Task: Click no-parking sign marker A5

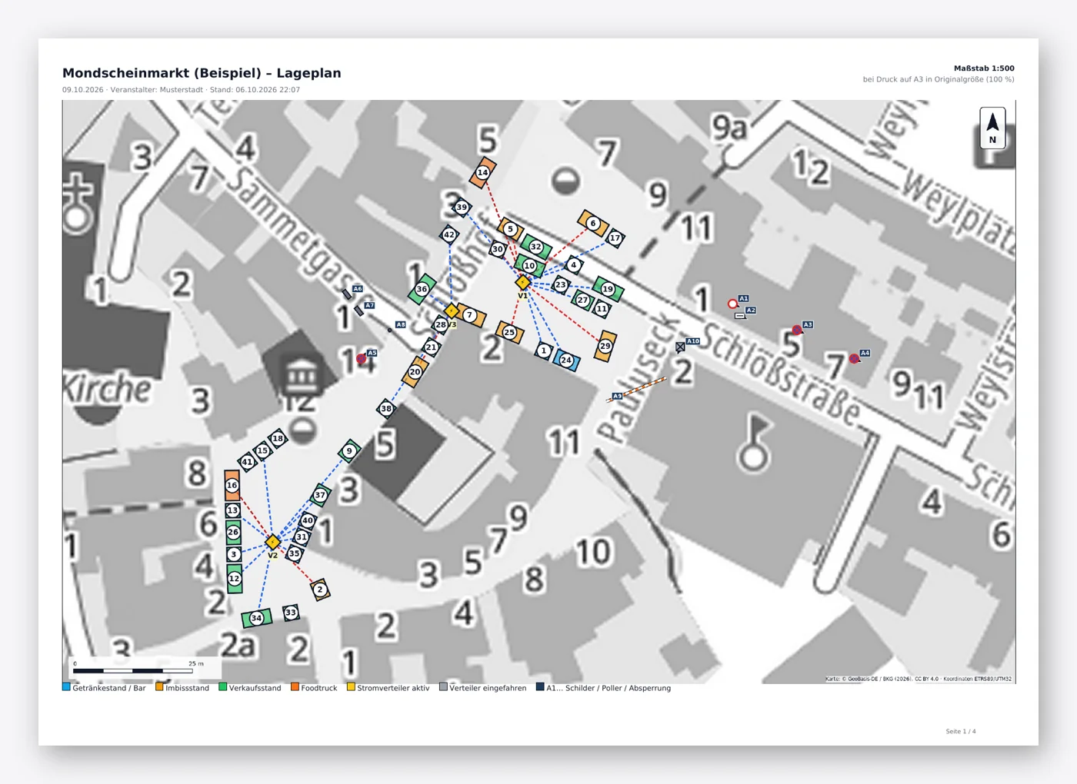Action: pyautogui.click(x=362, y=359)
